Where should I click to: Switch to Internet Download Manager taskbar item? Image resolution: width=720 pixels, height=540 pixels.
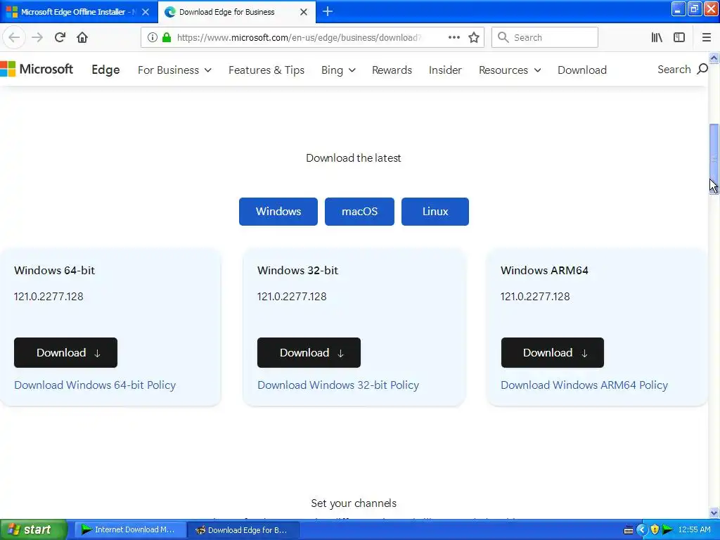130,530
